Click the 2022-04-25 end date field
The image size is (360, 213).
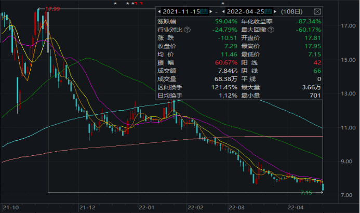tap(245, 11)
